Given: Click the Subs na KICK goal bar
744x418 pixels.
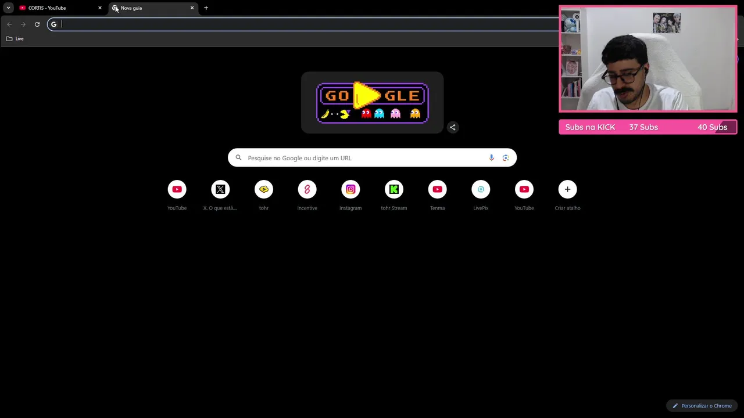Looking at the screenshot, I should coord(648,127).
